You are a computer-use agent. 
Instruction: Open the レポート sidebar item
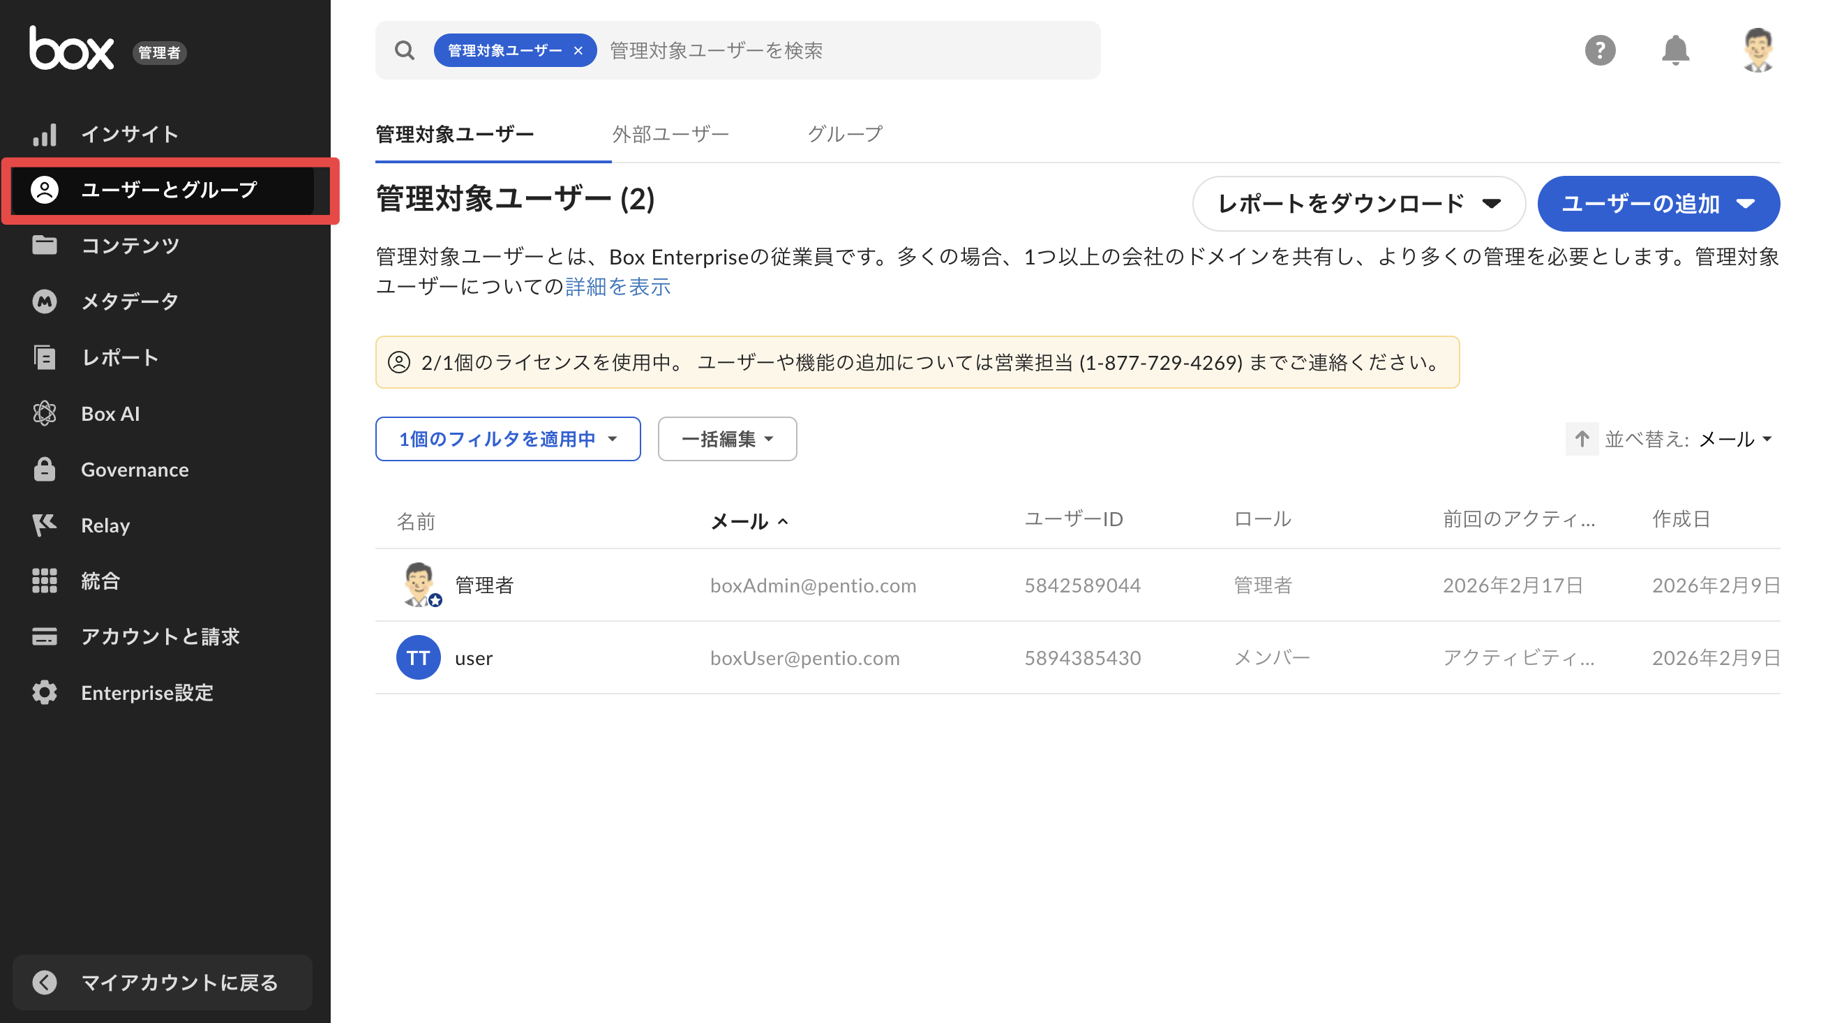point(163,357)
